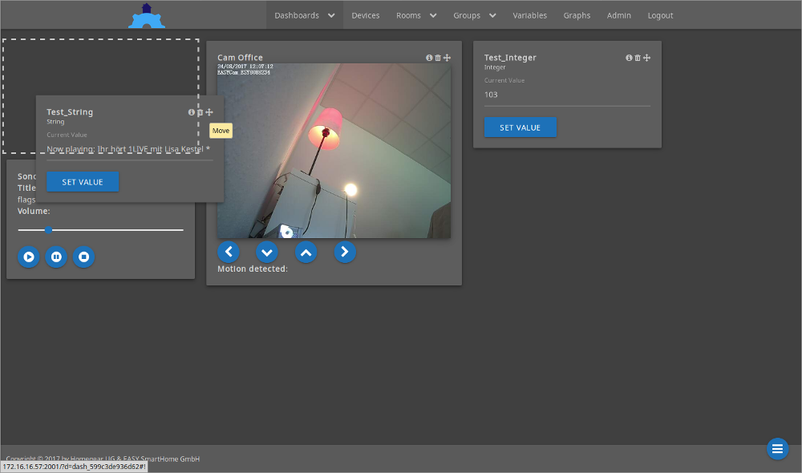
Task: Click the info icon on Test_Integer widget
Action: tap(629, 58)
